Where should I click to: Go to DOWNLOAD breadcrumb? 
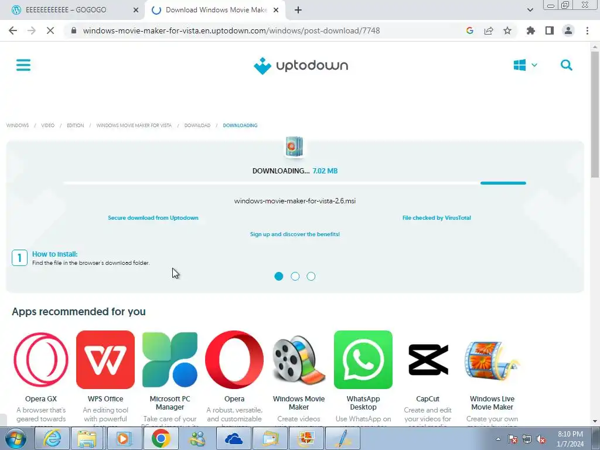[197, 125]
